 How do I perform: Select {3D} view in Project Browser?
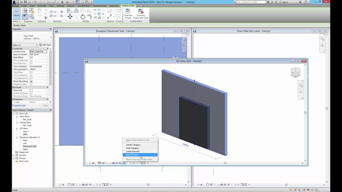click(x=25, y=134)
